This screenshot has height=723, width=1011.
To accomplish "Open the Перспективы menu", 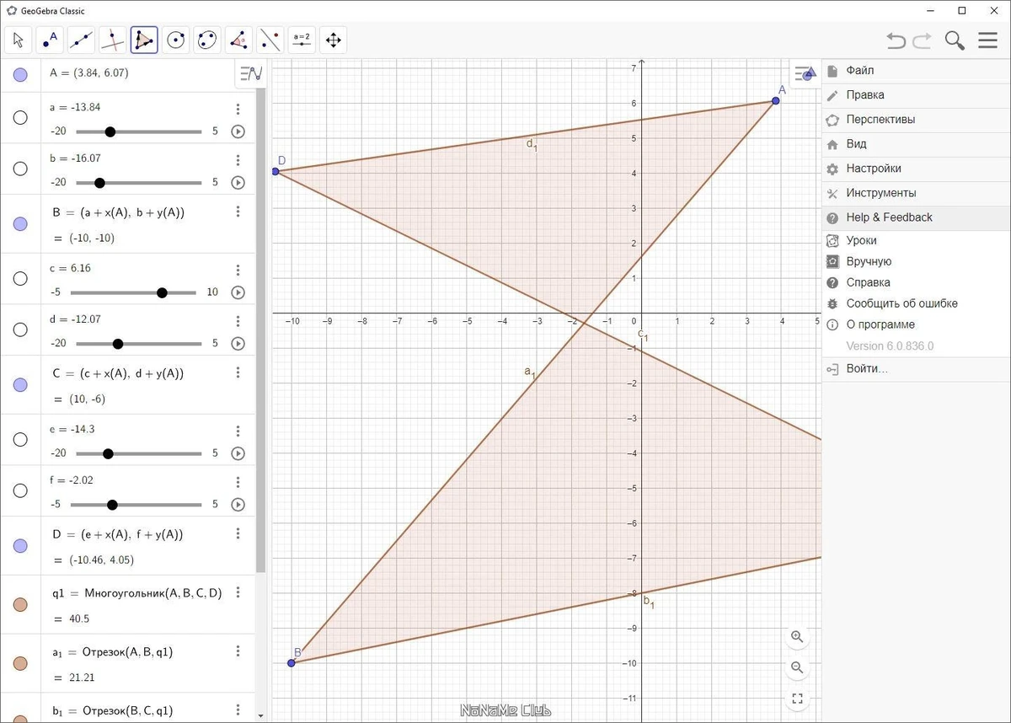I will point(917,120).
